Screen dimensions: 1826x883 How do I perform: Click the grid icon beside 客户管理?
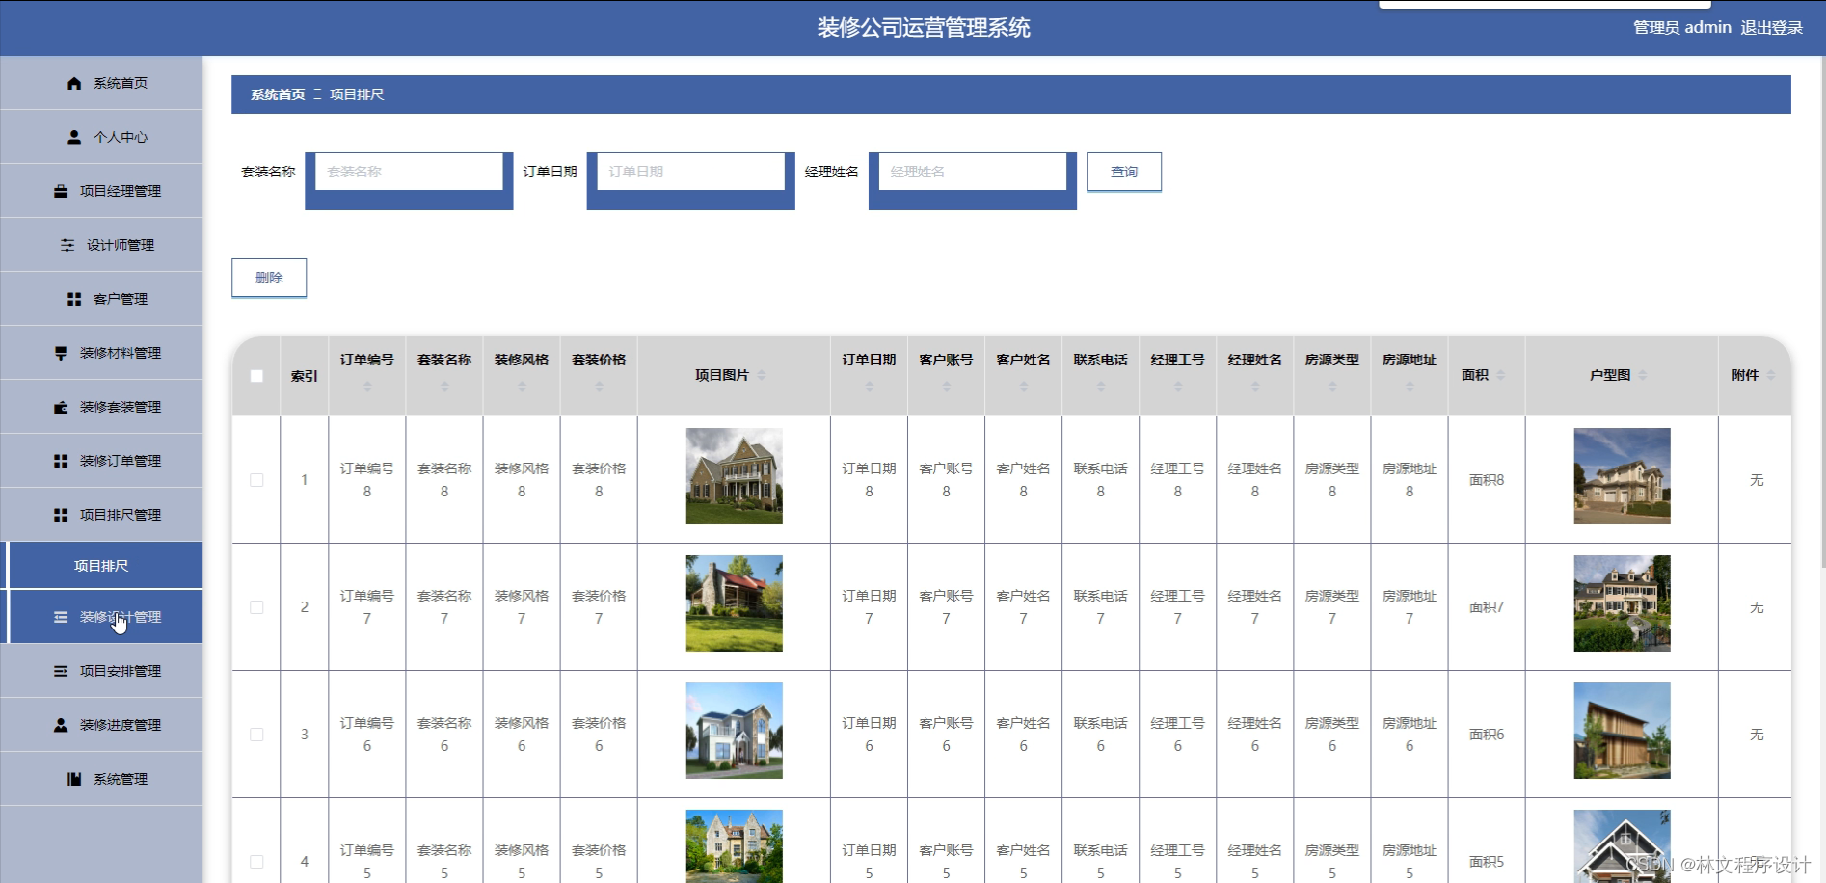pos(73,299)
